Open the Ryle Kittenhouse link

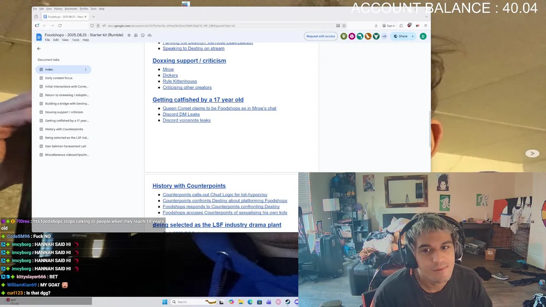point(180,81)
